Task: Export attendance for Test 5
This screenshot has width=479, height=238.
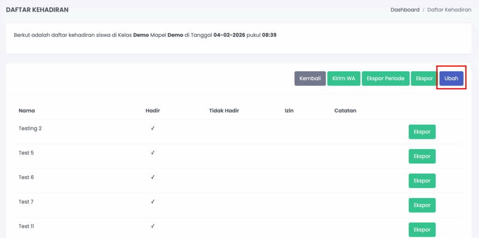Action: click(422, 156)
